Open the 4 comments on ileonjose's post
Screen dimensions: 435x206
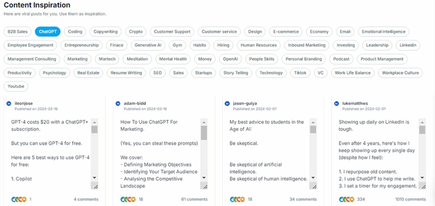[x=86, y=199]
